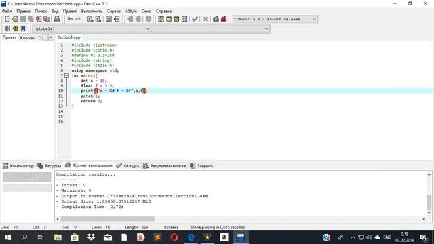
Task: Click the Goto Bookmarks toolbar icon
Action: (x=23, y=28)
